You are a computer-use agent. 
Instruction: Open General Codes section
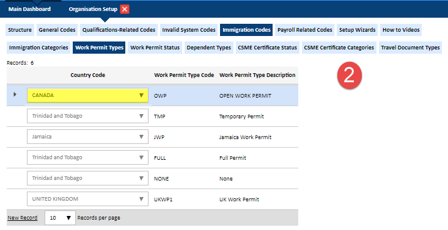[x=57, y=30]
